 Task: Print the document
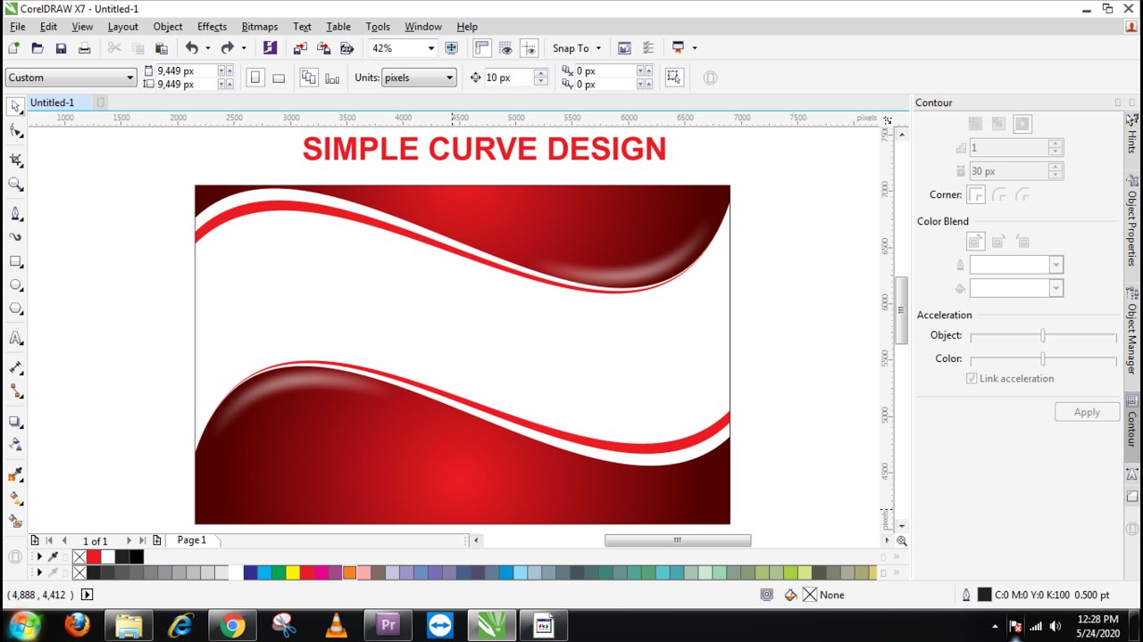tap(84, 48)
